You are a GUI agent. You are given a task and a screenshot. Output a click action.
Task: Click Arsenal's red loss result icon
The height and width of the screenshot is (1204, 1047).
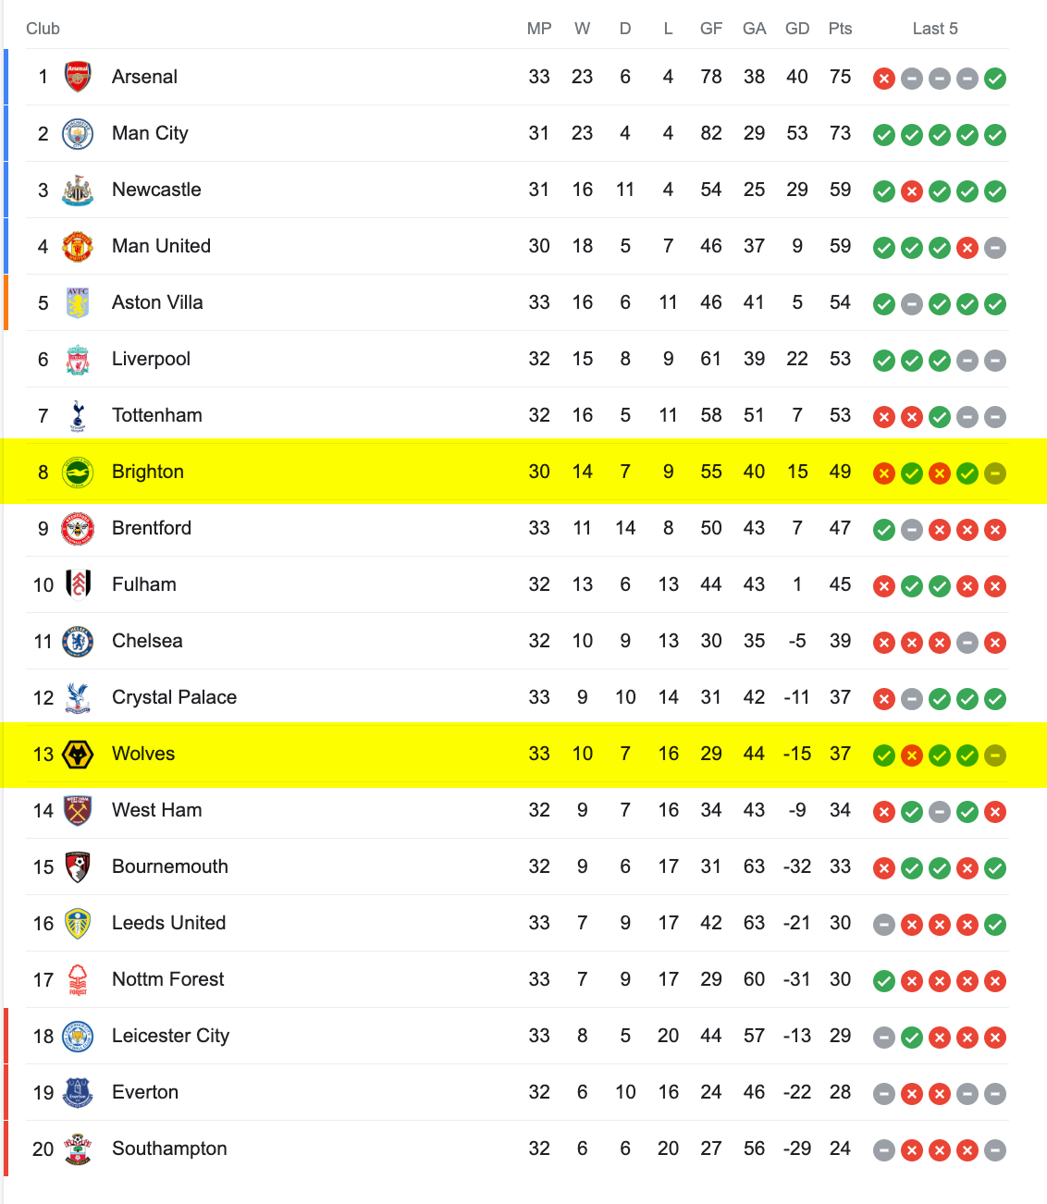[884, 79]
